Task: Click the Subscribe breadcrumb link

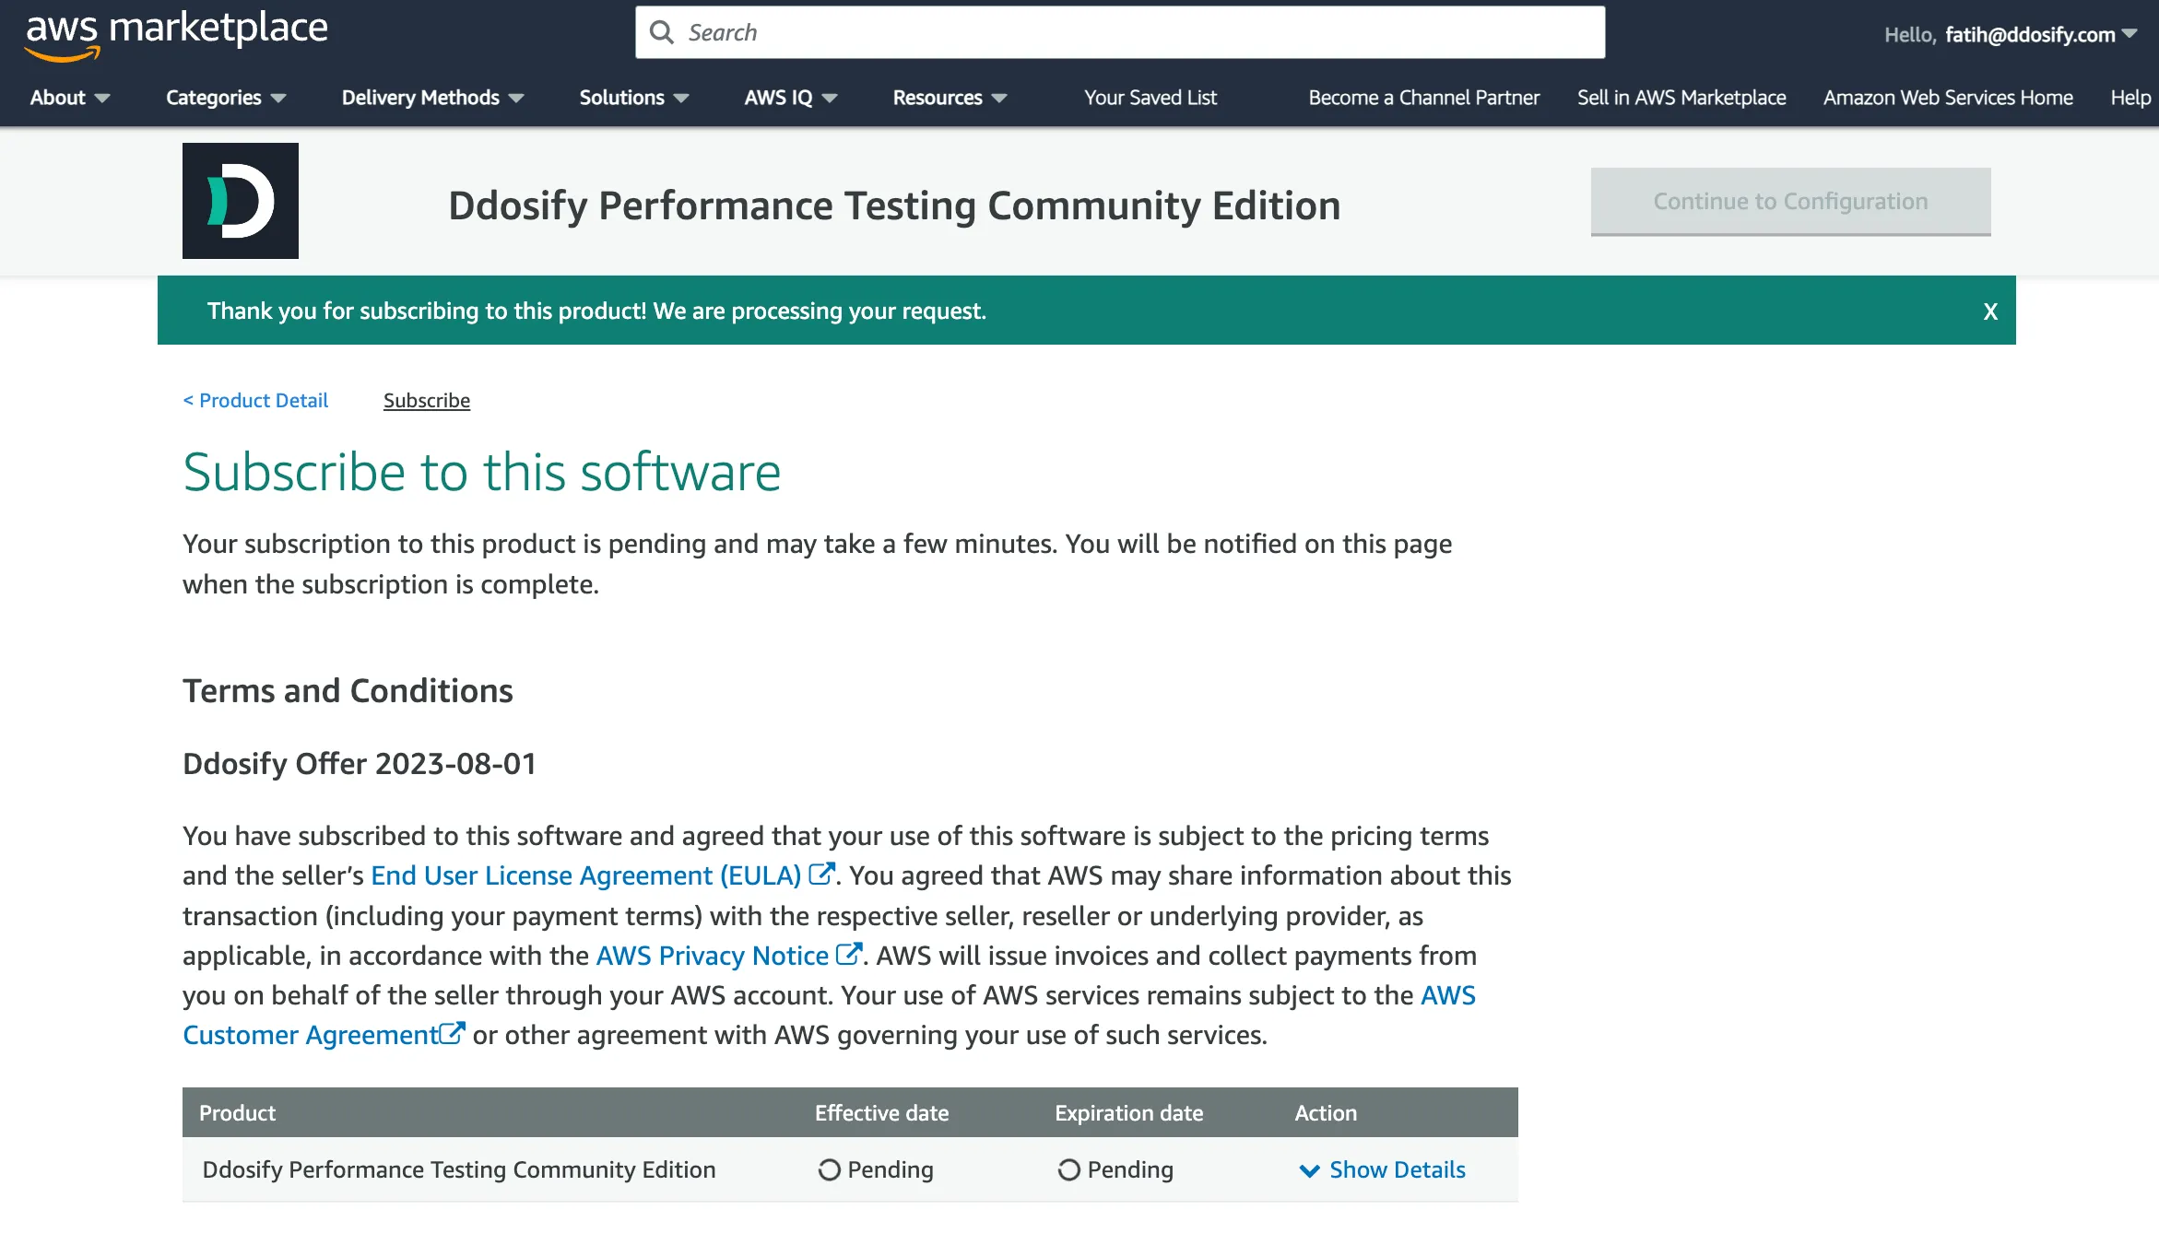Action: pyautogui.click(x=427, y=400)
